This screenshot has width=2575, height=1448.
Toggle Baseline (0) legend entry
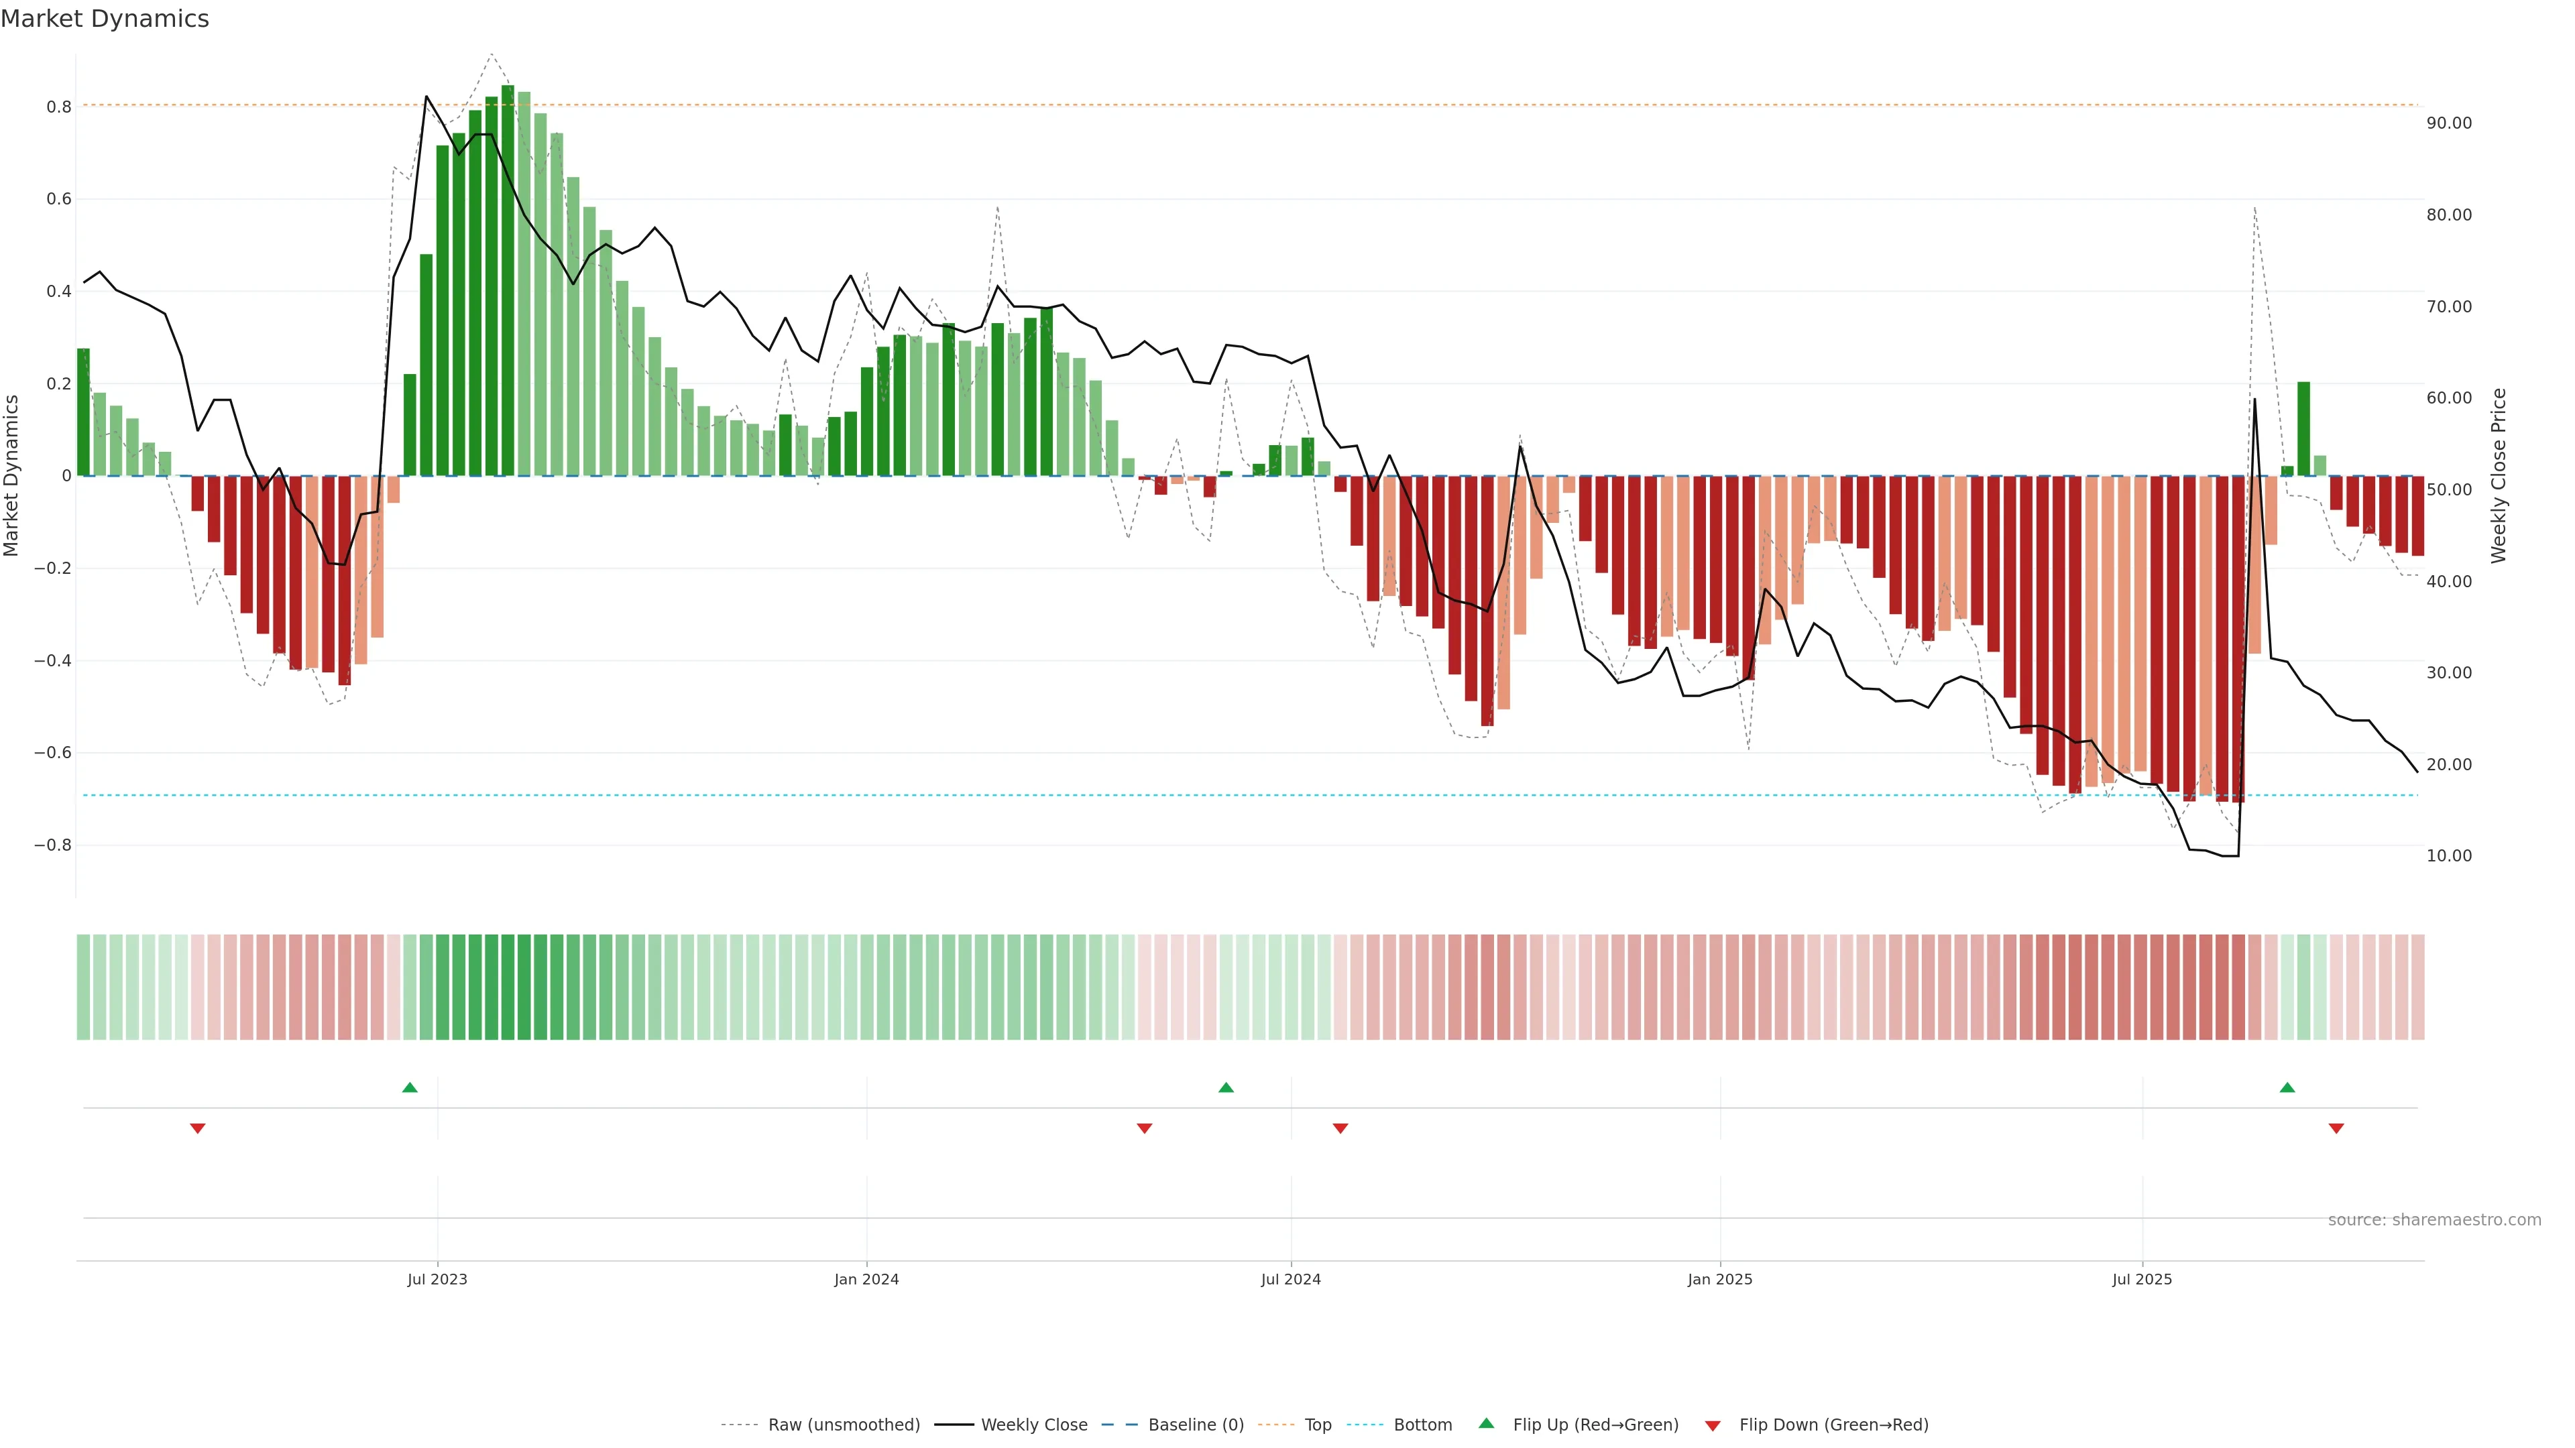pyautogui.click(x=1196, y=1425)
